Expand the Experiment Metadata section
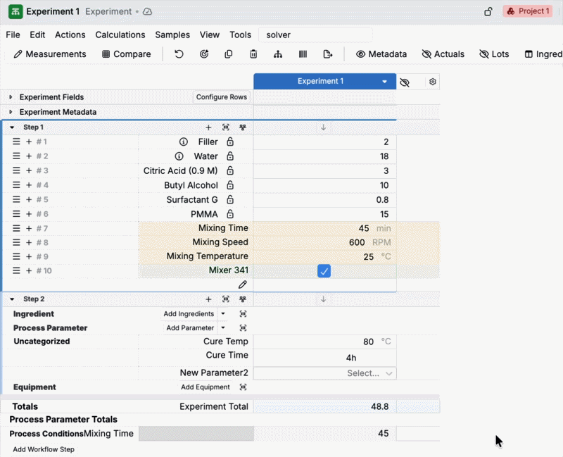The width and height of the screenshot is (563, 457). click(x=11, y=112)
